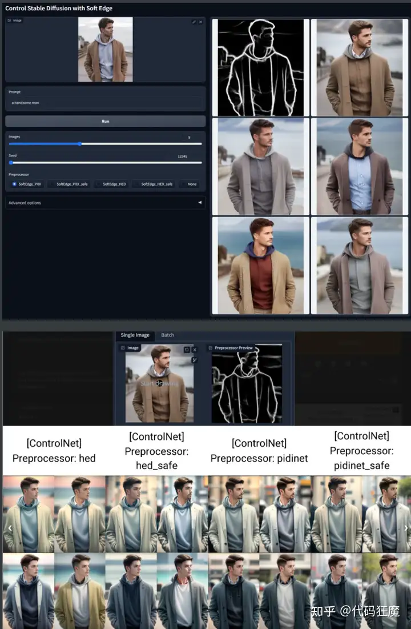Click the 'Control Stable Diffusion with Soft Edge' heading
This screenshot has width=411, height=629.
59,8
